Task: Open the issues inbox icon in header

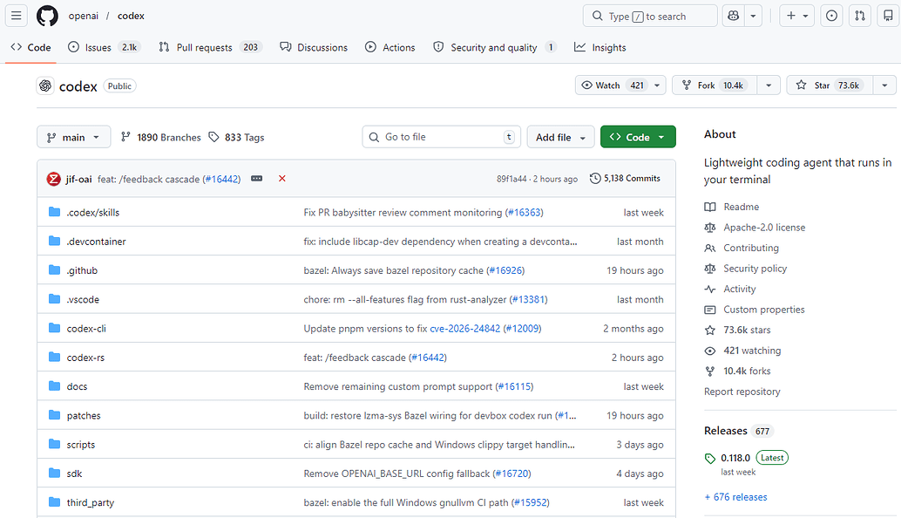Action: tap(831, 16)
